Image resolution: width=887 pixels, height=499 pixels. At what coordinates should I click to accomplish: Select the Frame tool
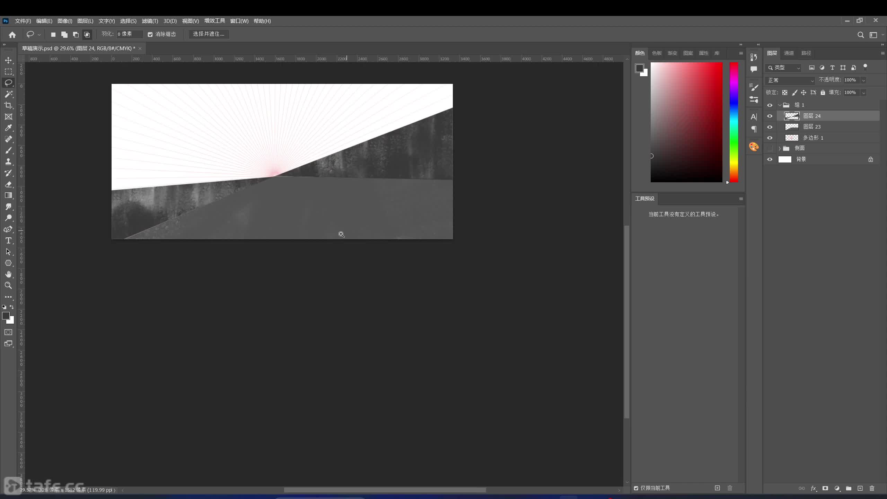coord(8,117)
